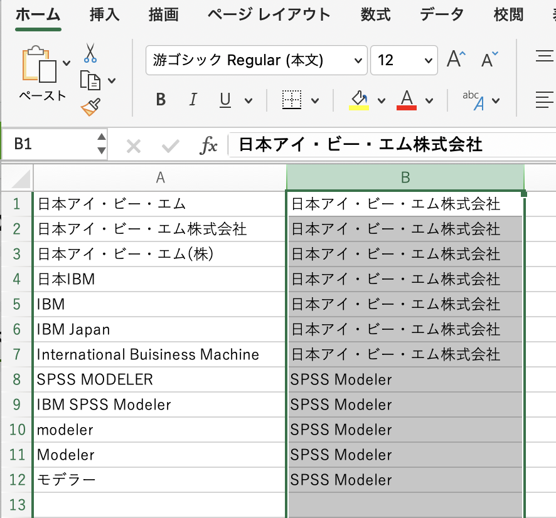Switch to the 数式 ribbon tab
This screenshot has height=518, width=556.
tap(375, 14)
